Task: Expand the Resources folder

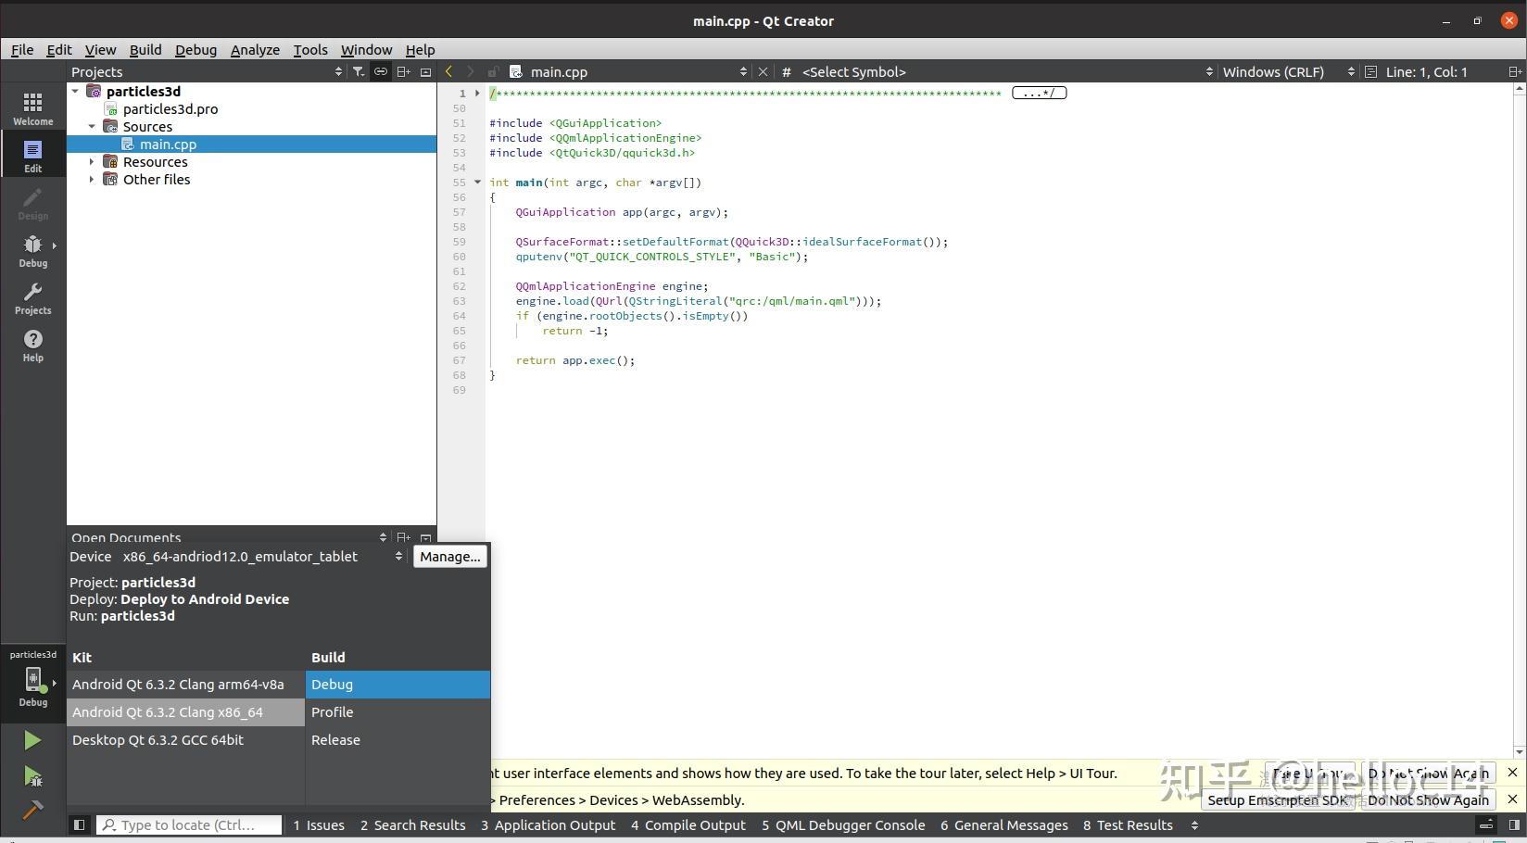Action: pos(92,161)
